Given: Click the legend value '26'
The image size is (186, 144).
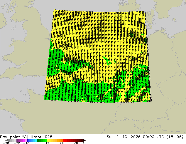Looking at the screenshot, I should click(x=62, y=143).
